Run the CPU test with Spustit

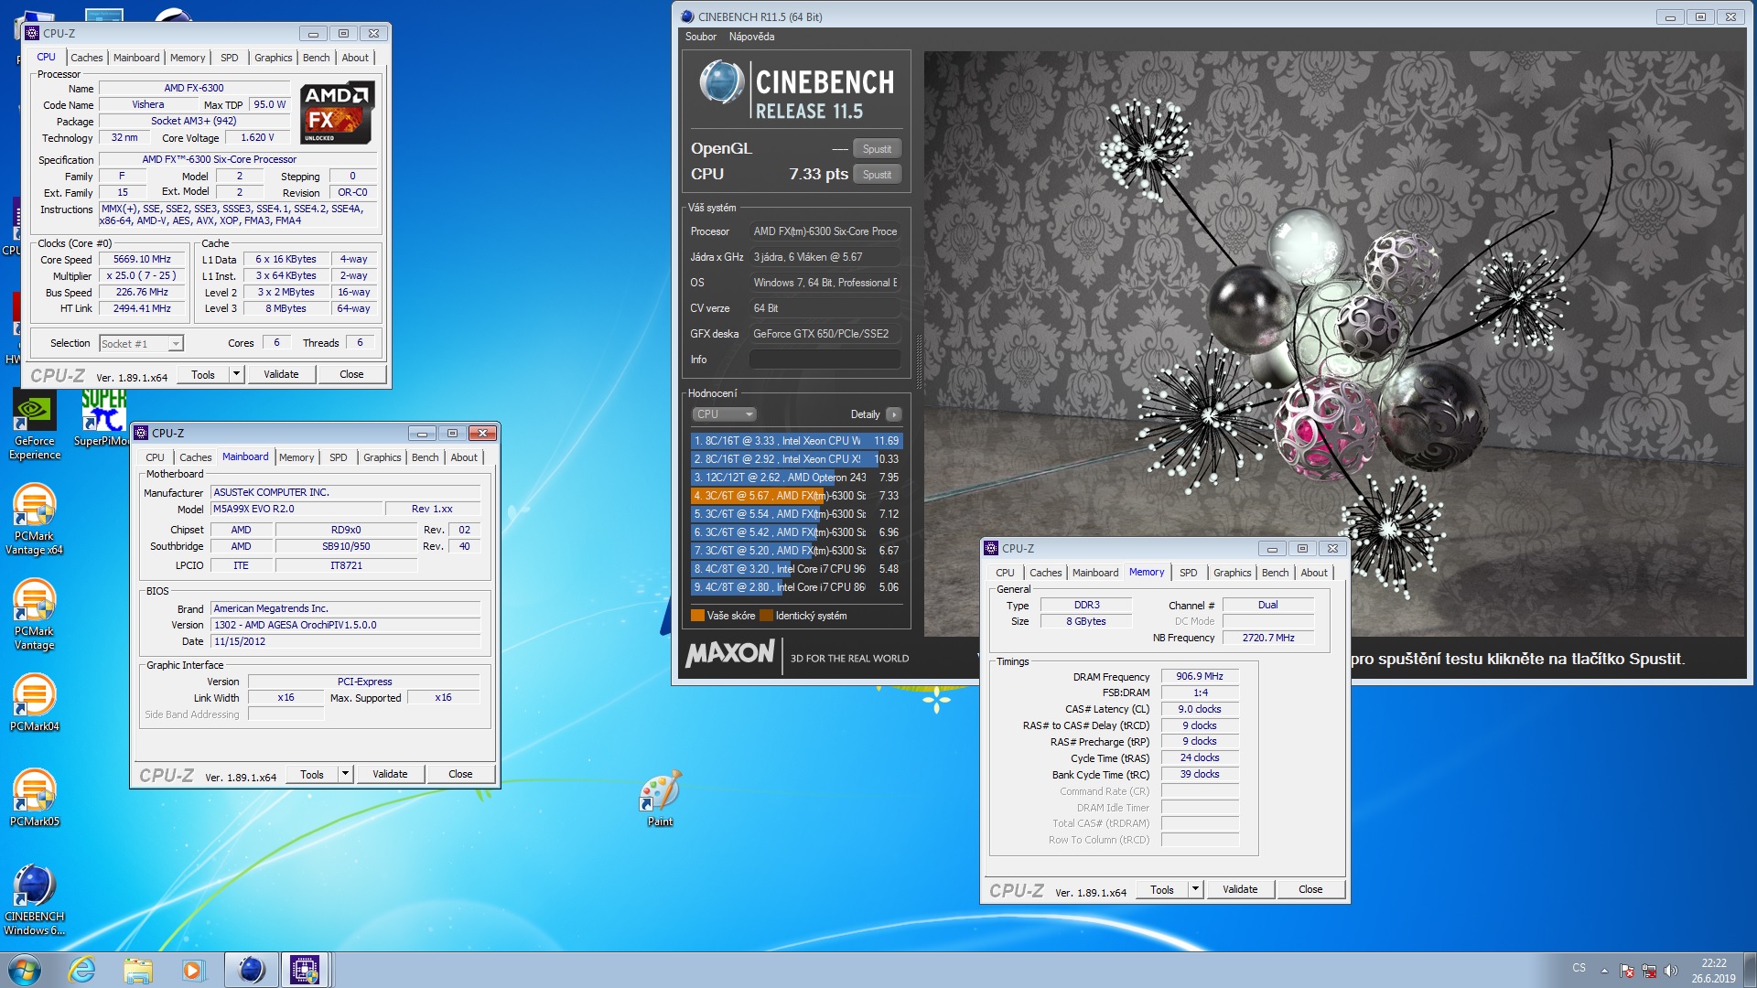pos(877,175)
